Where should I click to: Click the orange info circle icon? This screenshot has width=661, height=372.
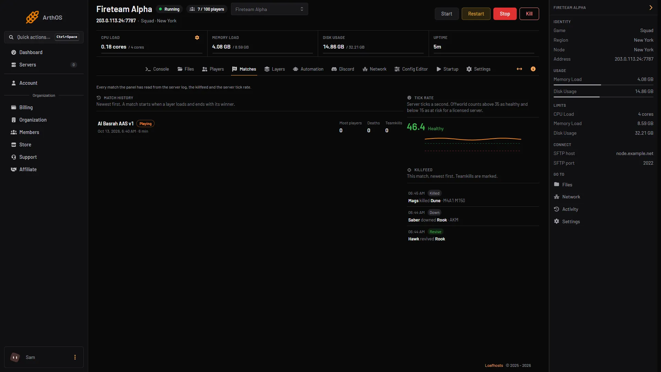coord(533,69)
